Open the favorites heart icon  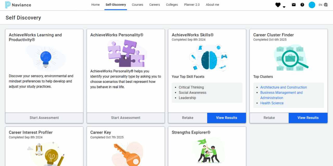tap(278, 5)
